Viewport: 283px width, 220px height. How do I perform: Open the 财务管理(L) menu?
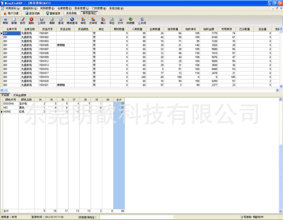coord(82,8)
